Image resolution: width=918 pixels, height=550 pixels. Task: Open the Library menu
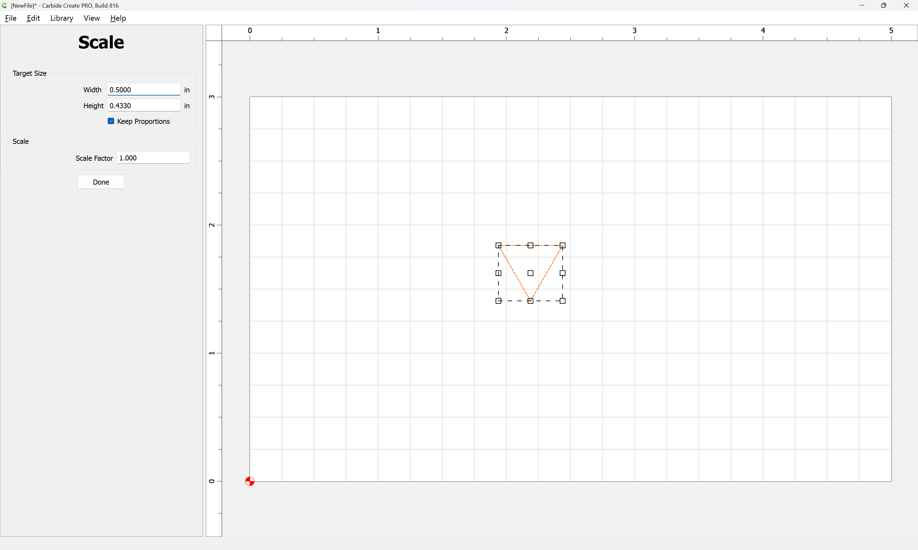click(x=62, y=18)
